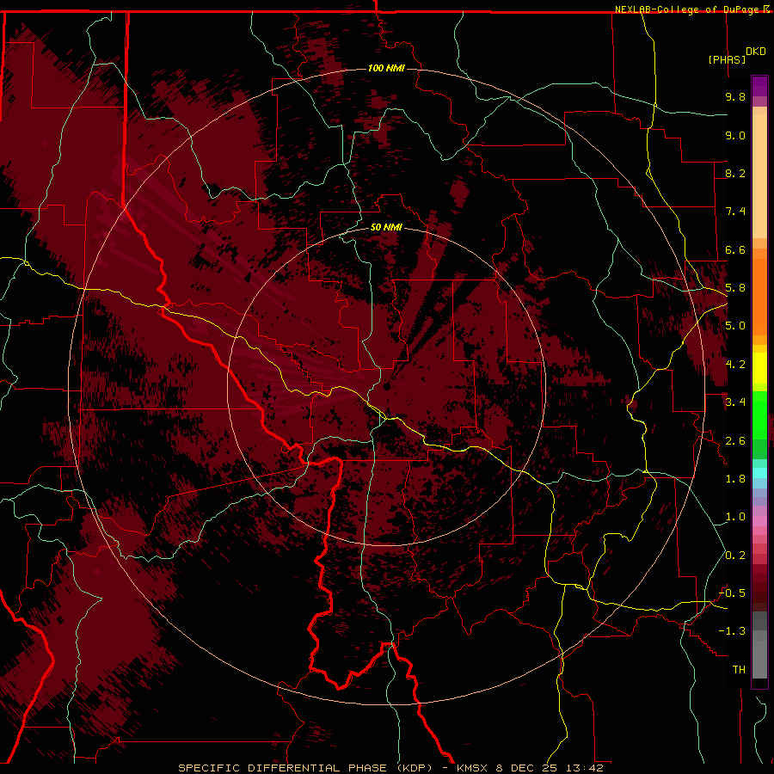The width and height of the screenshot is (774, 774).
Task: Select the 0.2 scale value
Action: coord(735,556)
